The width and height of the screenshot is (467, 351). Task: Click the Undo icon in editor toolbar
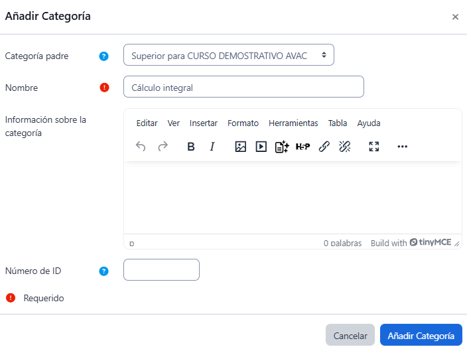coord(141,147)
